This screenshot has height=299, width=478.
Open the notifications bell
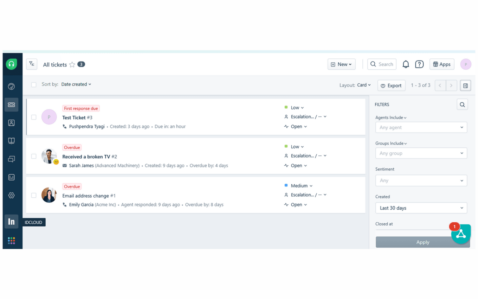(x=406, y=64)
